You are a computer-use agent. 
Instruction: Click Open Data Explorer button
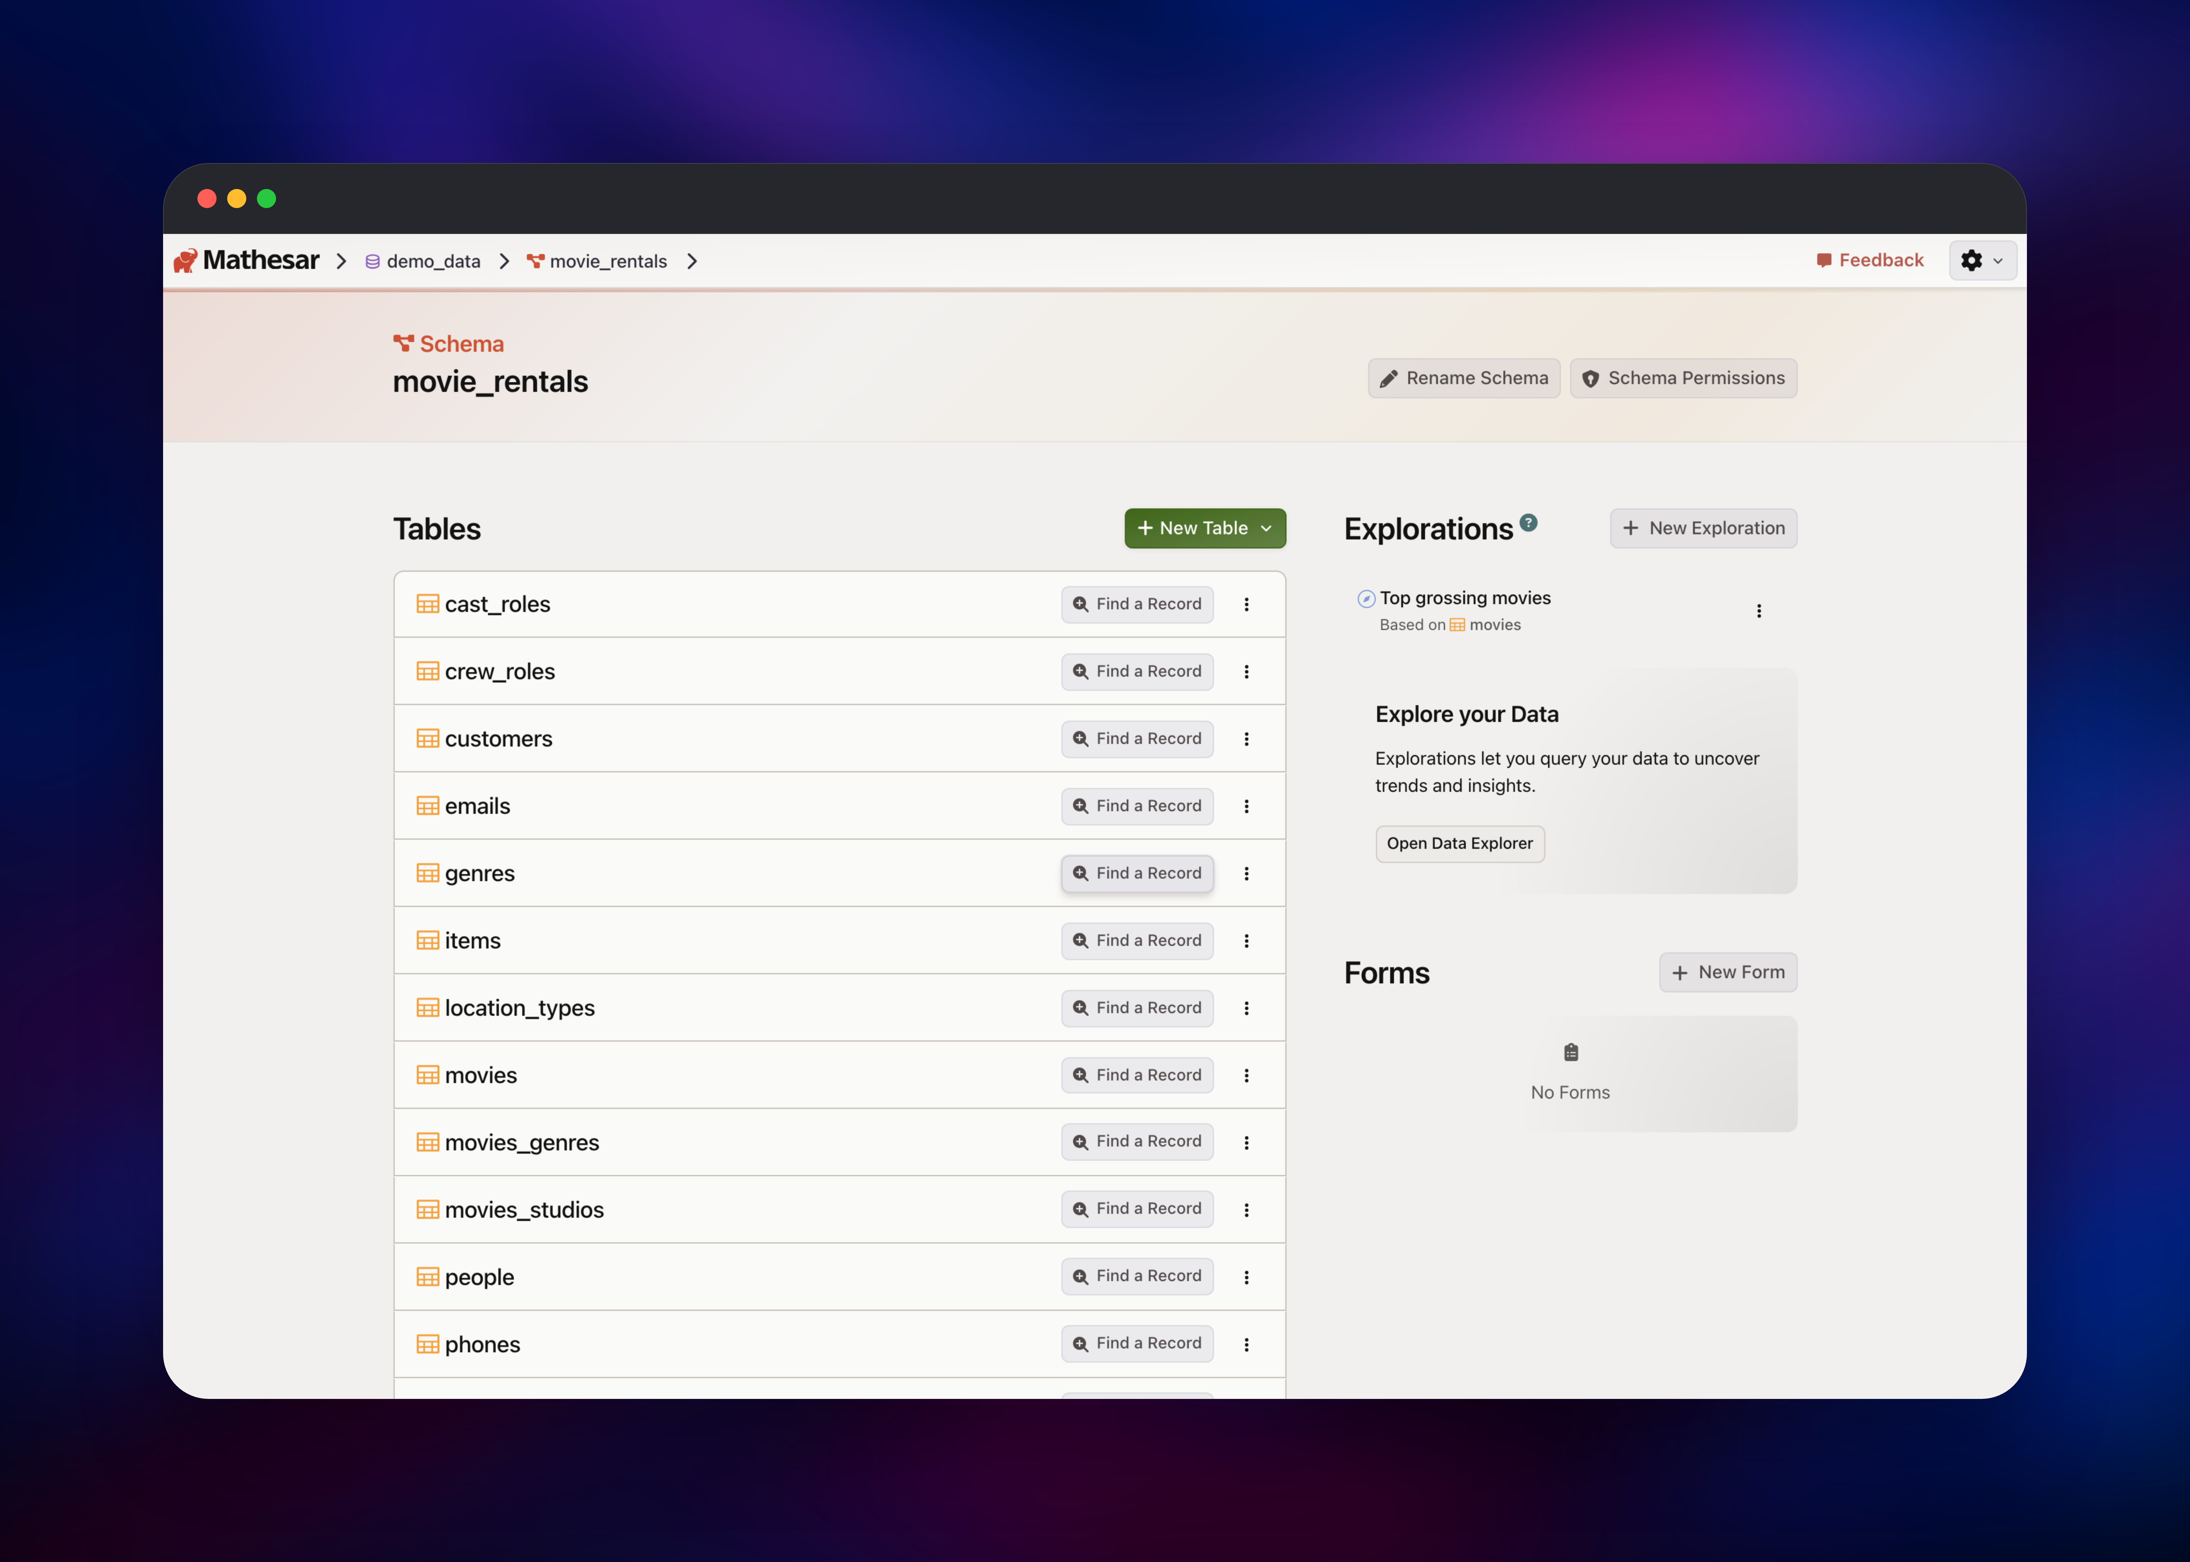[x=1460, y=844]
